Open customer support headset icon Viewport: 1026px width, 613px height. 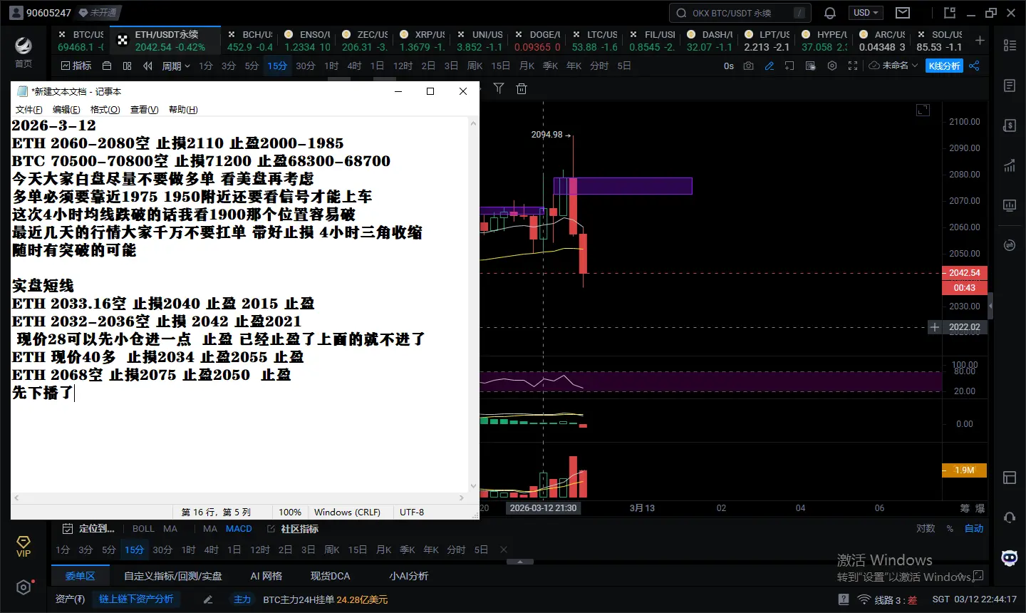tap(1010, 517)
